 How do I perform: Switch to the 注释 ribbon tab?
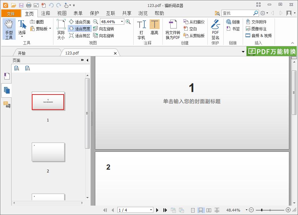point(45,13)
